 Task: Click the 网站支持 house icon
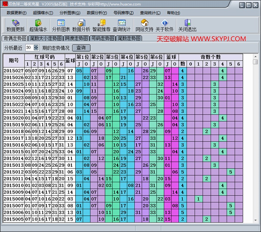point(144,25)
